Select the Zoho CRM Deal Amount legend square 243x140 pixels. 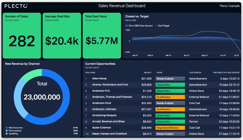[126, 26]
